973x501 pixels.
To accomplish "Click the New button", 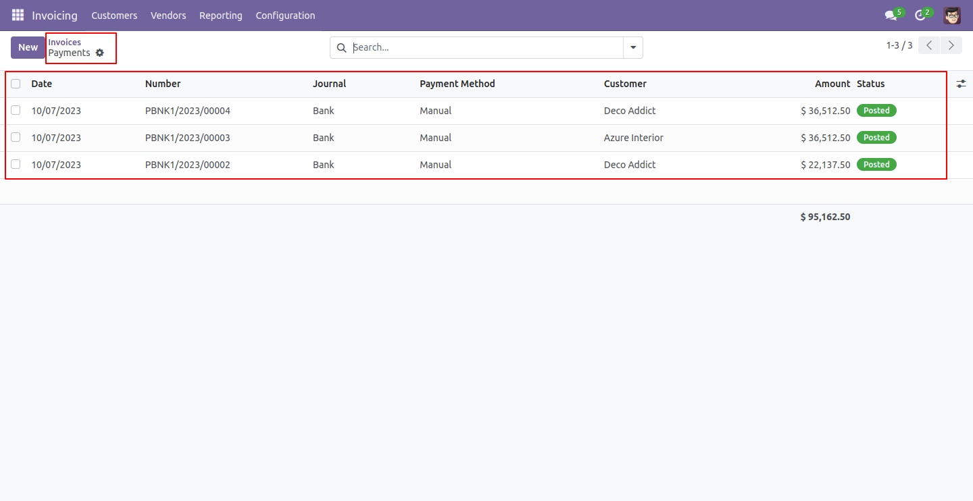I will (x=28, y=47).
